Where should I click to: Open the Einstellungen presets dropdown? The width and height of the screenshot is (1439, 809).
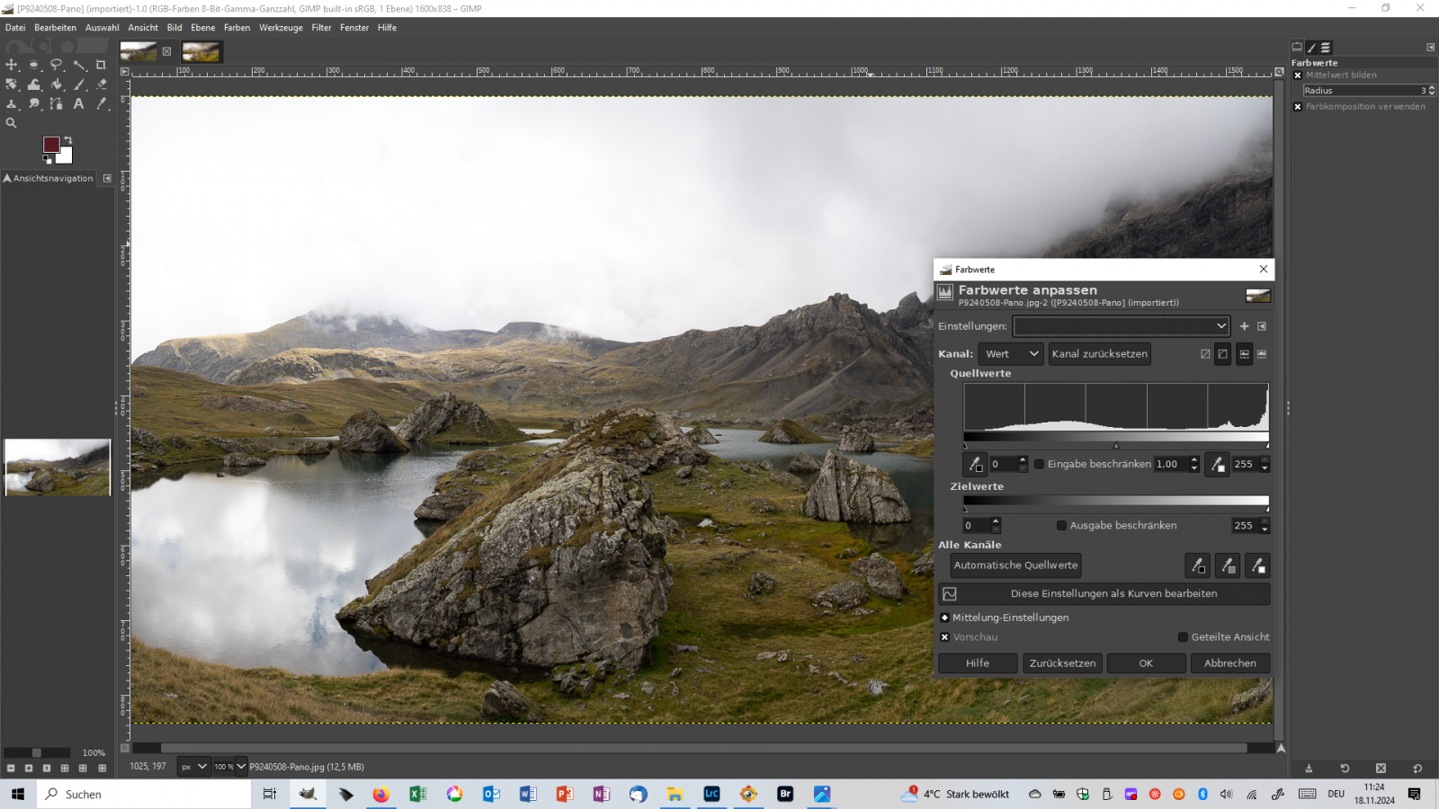pyautogui.click(x=1121, y=326)
